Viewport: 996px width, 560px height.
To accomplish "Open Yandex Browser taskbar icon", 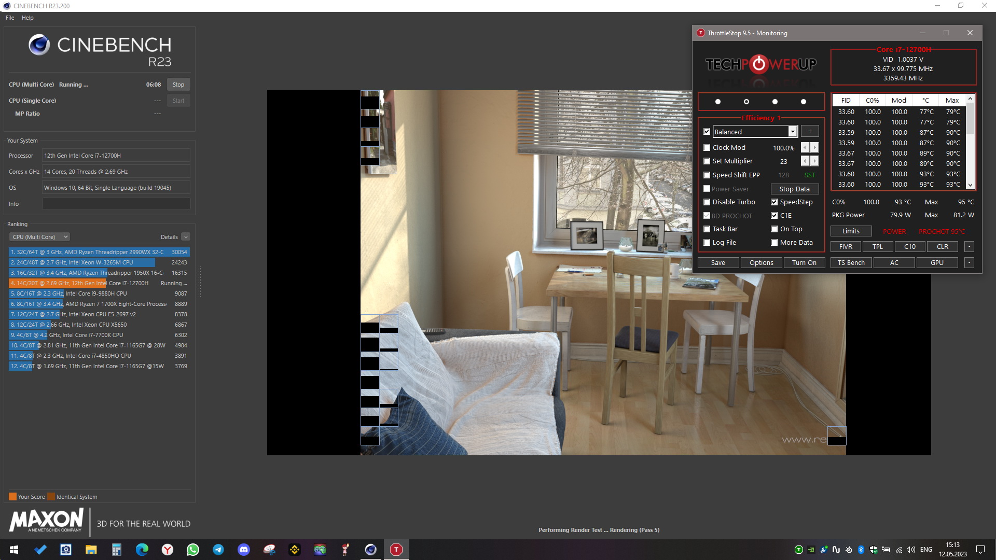I will (x=168, y=550).
